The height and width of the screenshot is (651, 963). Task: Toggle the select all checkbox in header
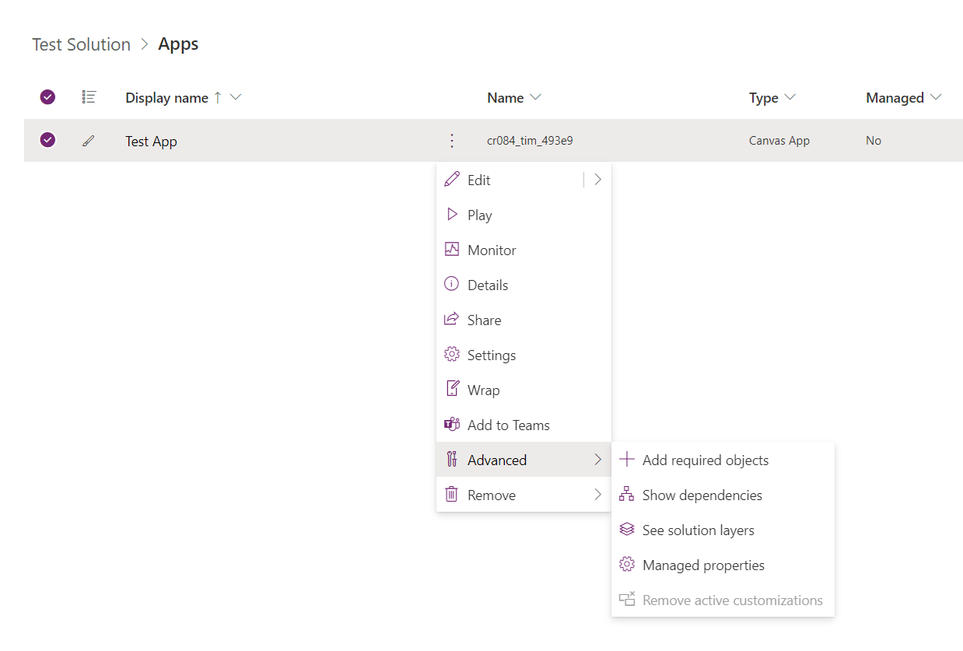[x=47, y=97]
